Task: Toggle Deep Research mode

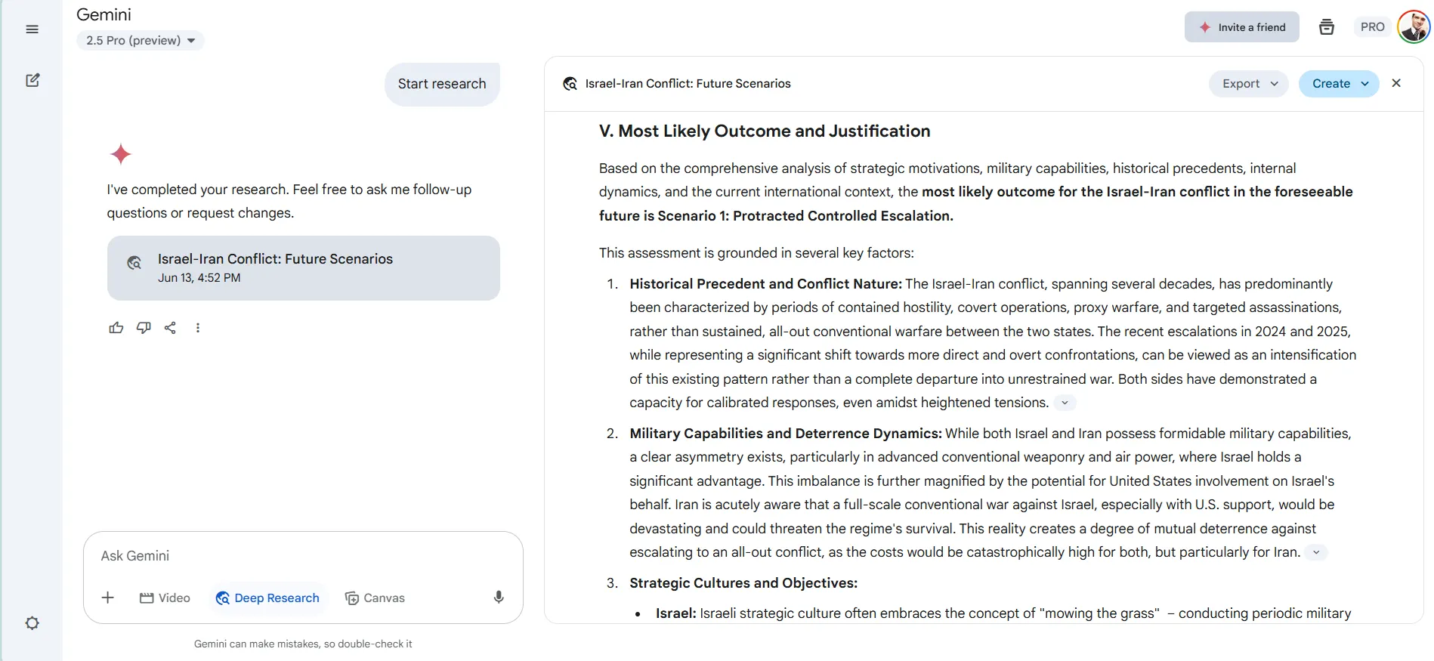Action: [x=267, y=598]
